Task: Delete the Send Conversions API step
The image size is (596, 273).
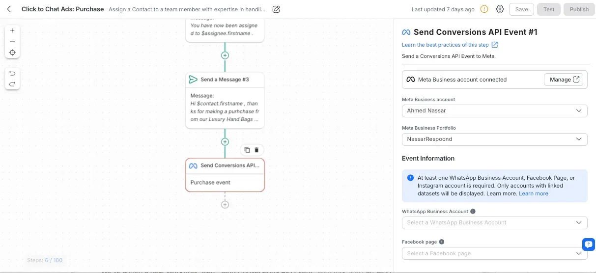Action: [256, 150]
